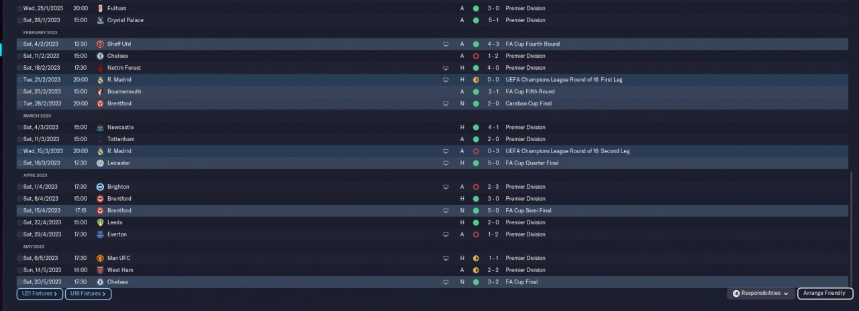Click the amber draw indicator for Man UFC match
Screen dimensions: 859x311
coord(476,258)
